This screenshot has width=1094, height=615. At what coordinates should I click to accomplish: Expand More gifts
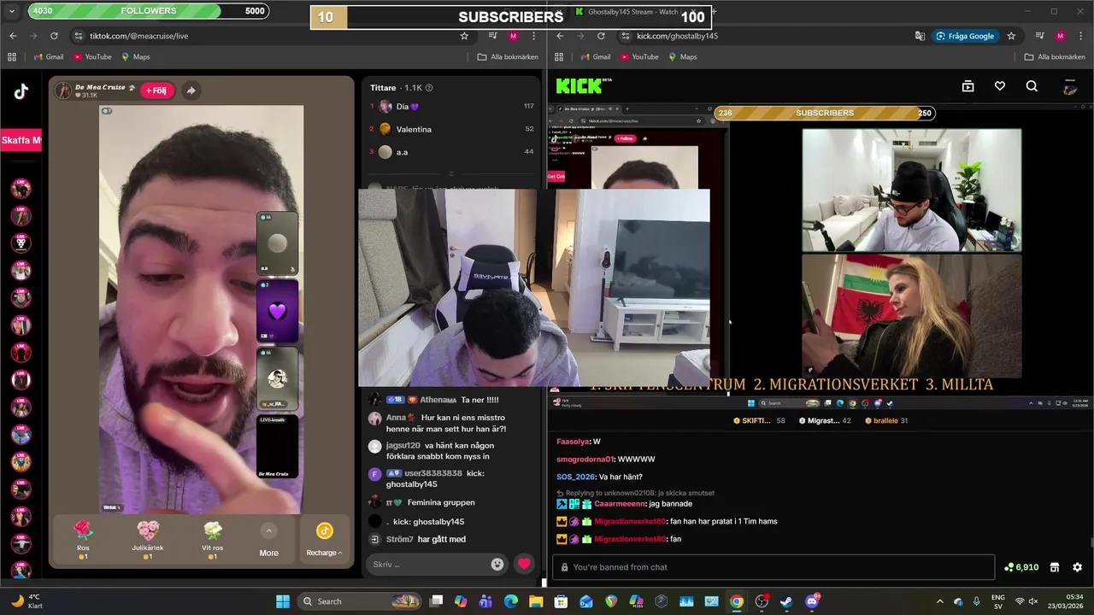[x=268, y=541]
